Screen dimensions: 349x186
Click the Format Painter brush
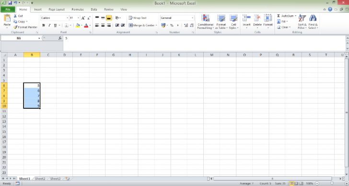(15, 27)
